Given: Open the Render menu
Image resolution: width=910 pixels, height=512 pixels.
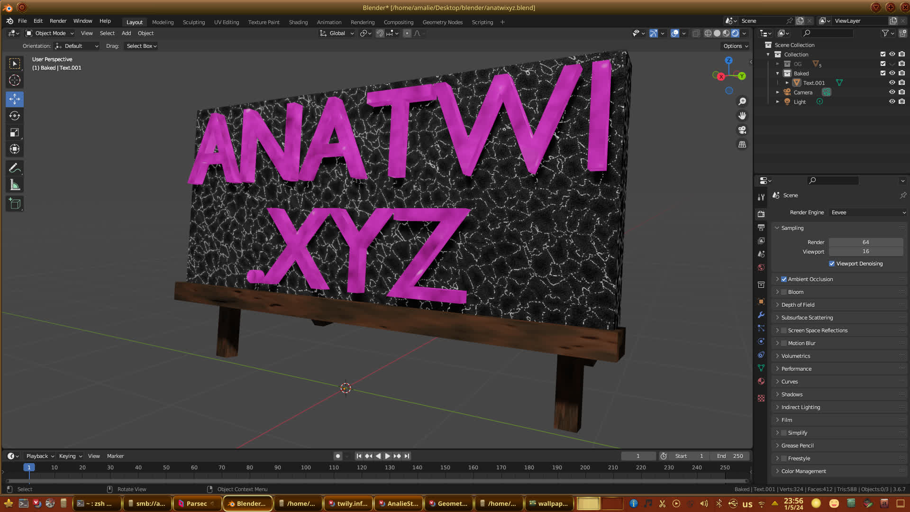Looking at the screenshot, I should pos(58,21).
